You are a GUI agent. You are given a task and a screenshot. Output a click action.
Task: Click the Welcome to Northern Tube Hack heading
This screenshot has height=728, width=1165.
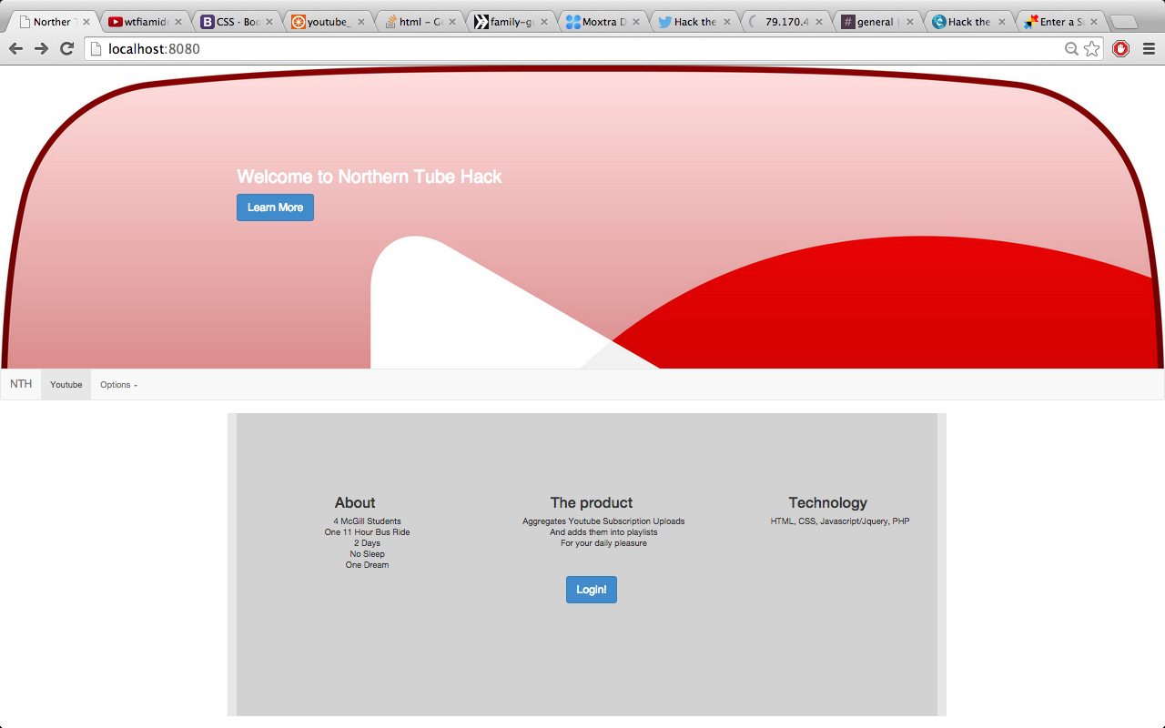[x=369, y=177]
